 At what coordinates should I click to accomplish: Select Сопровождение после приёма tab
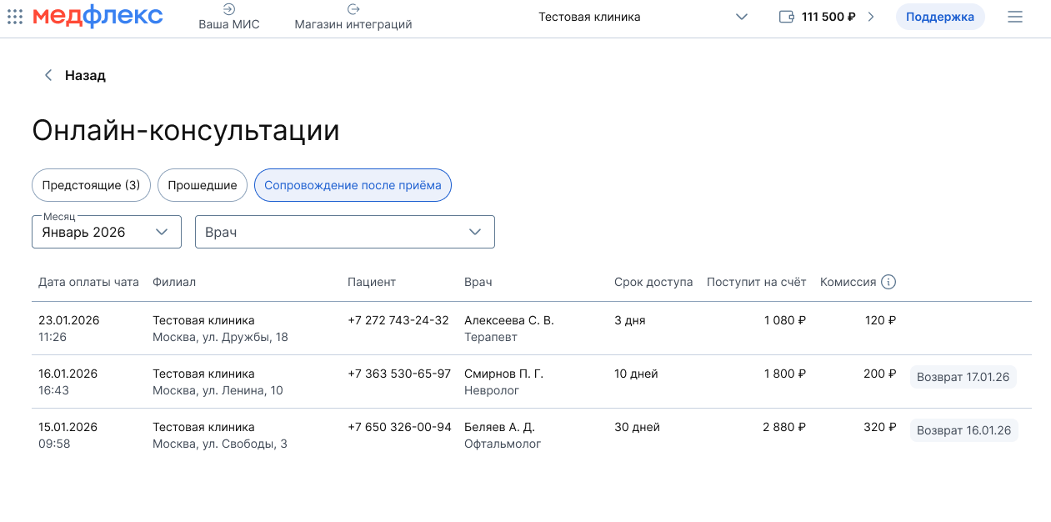(x=353, y=185)
